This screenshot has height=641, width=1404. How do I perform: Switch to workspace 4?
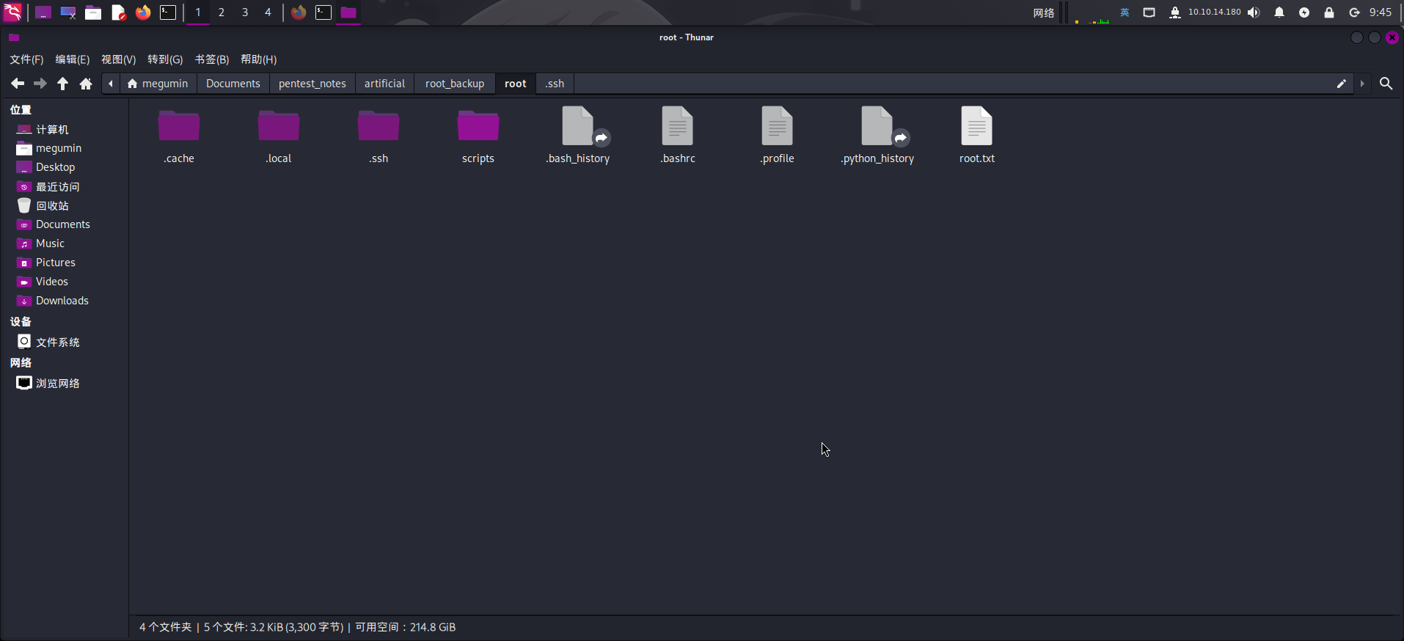point(268,12)
